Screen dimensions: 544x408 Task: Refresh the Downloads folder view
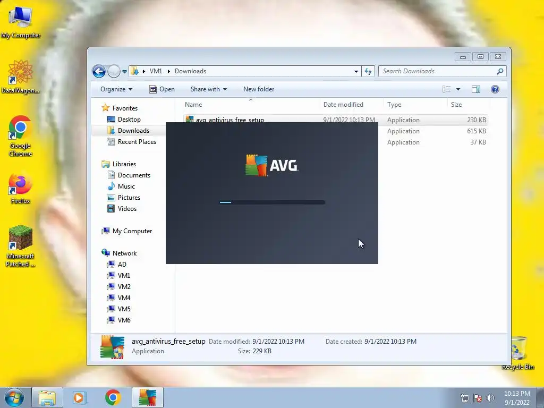click(368, 72)
